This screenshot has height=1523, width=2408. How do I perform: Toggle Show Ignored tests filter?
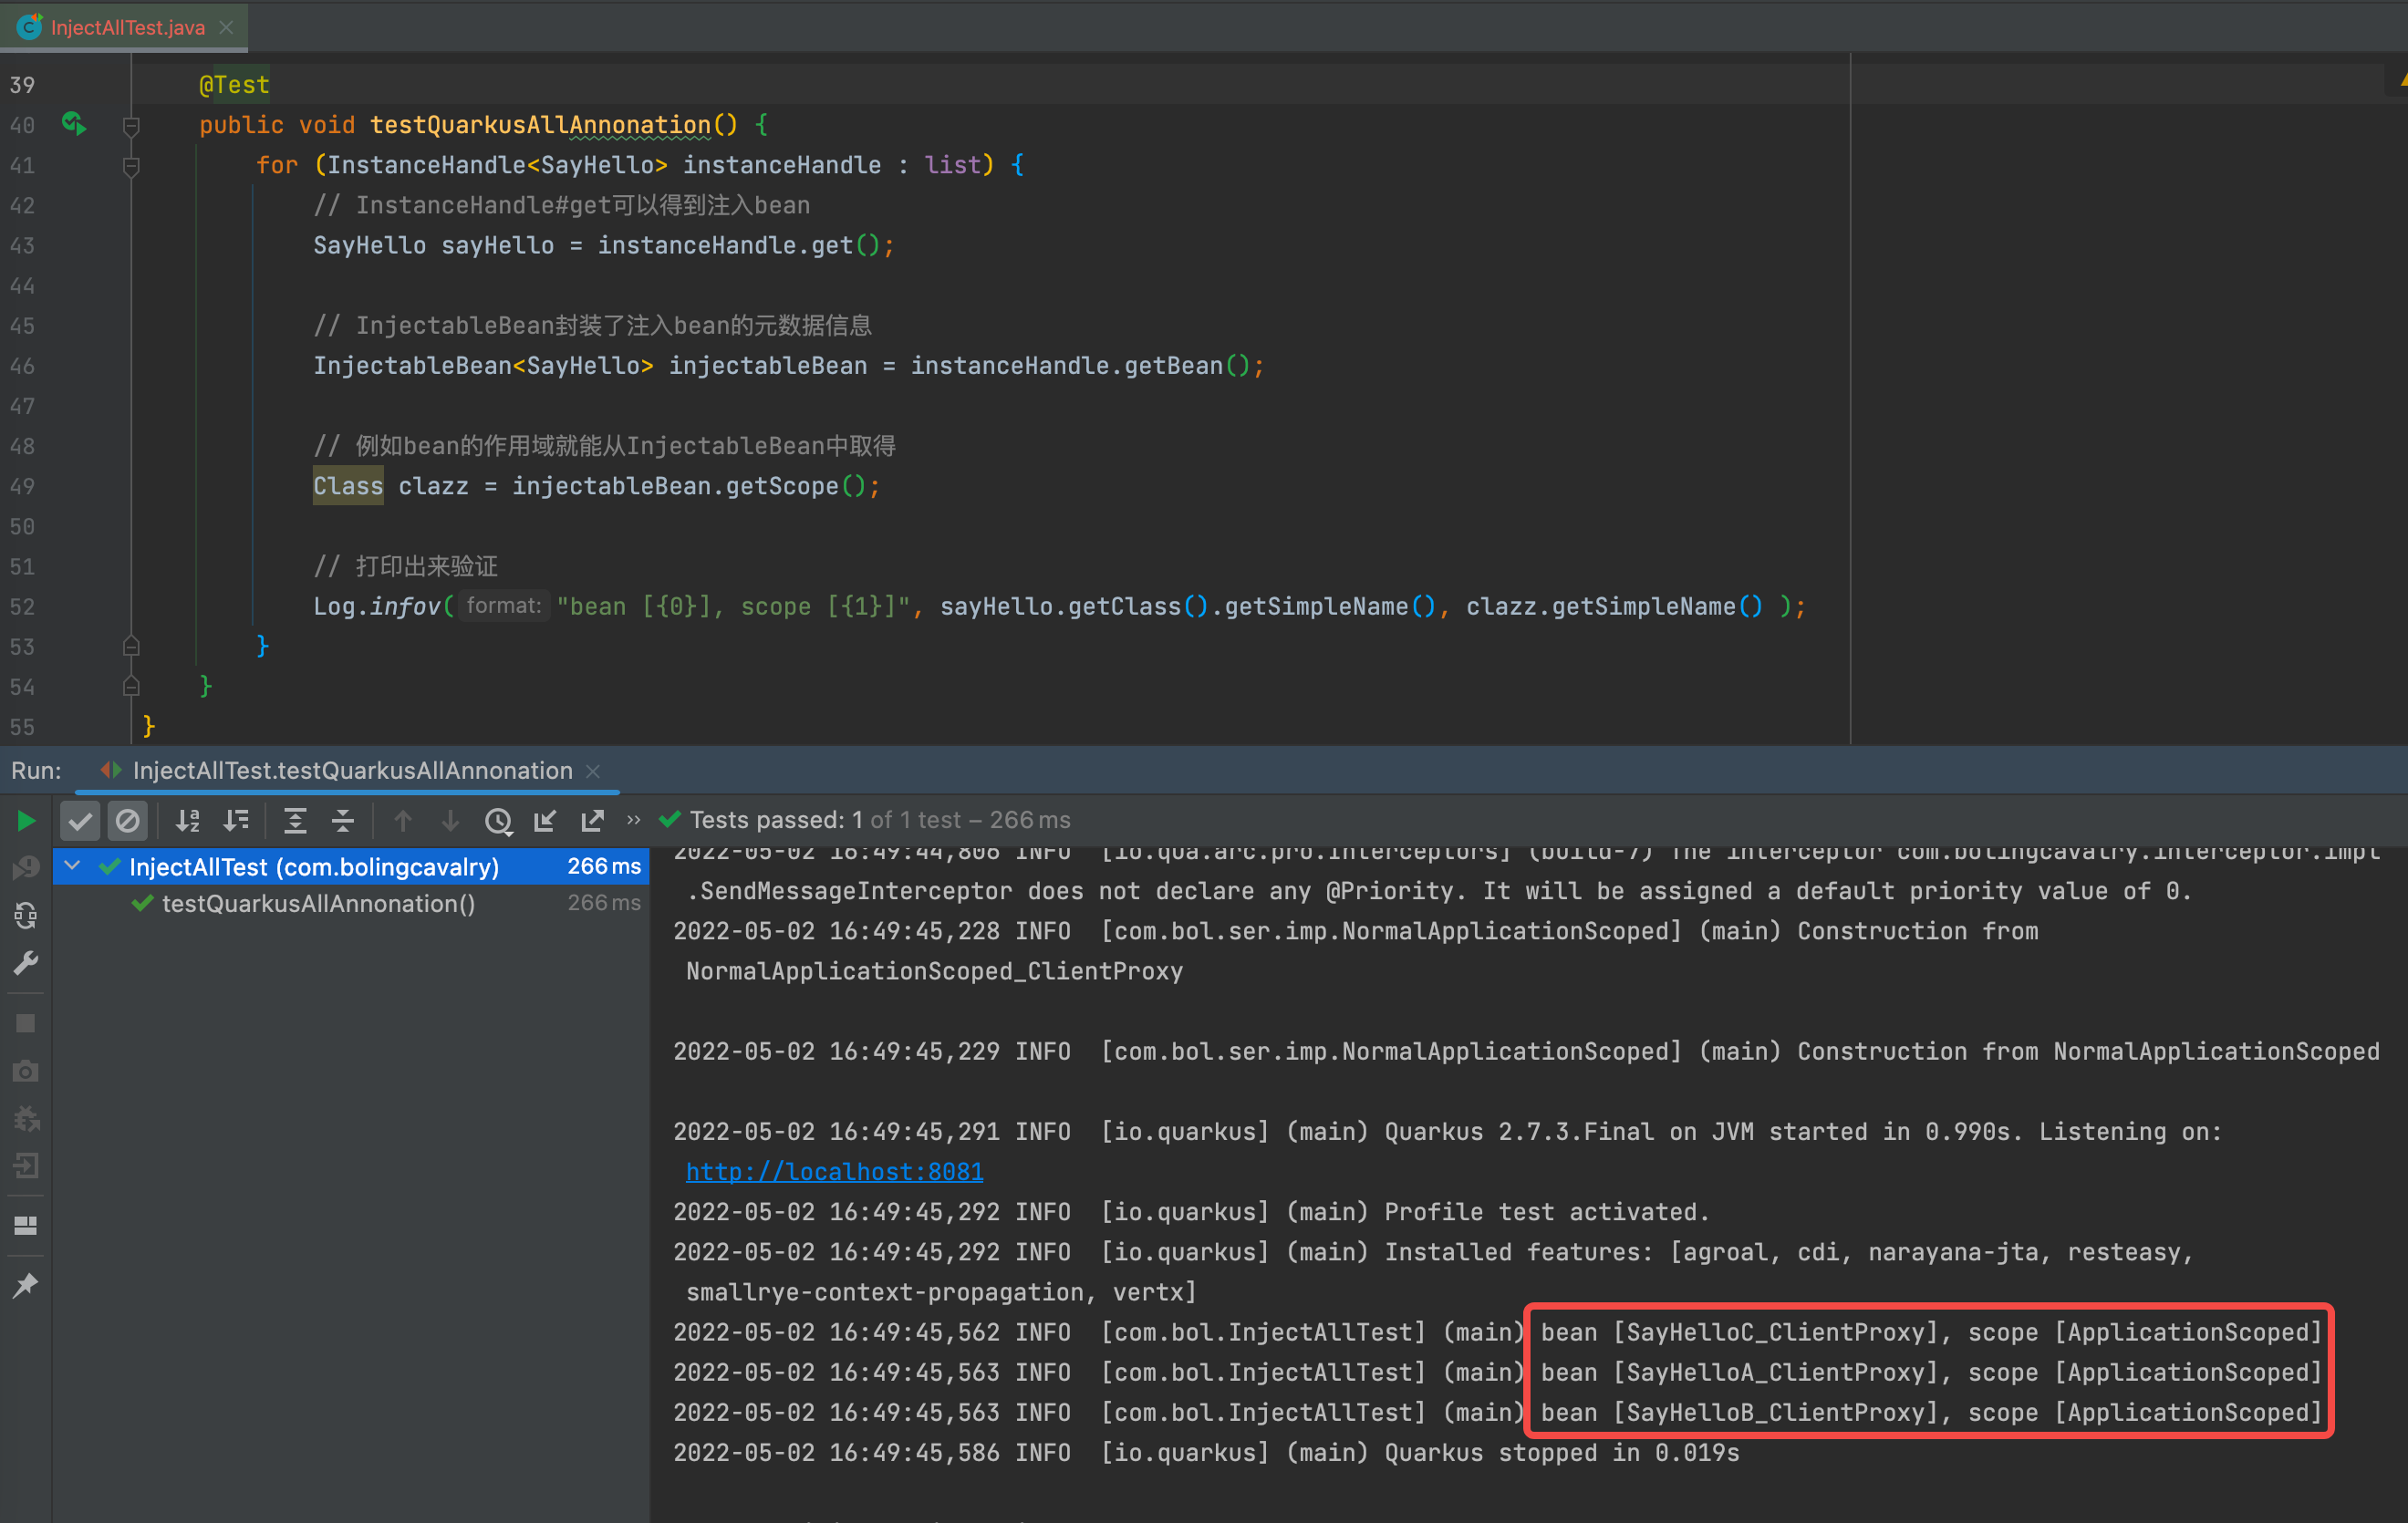pos(128,821)
